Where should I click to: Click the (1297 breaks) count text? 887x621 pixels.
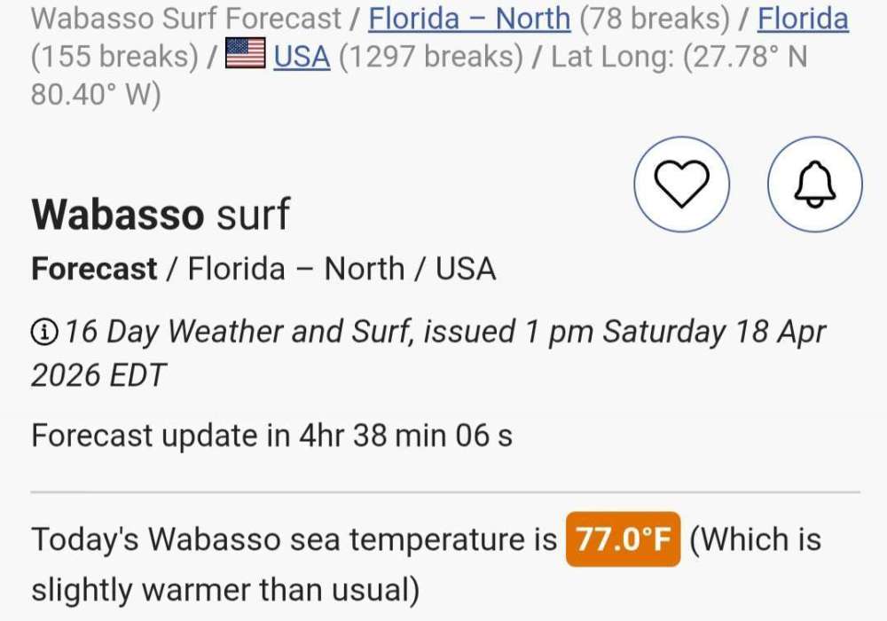(x=431, y=58)
